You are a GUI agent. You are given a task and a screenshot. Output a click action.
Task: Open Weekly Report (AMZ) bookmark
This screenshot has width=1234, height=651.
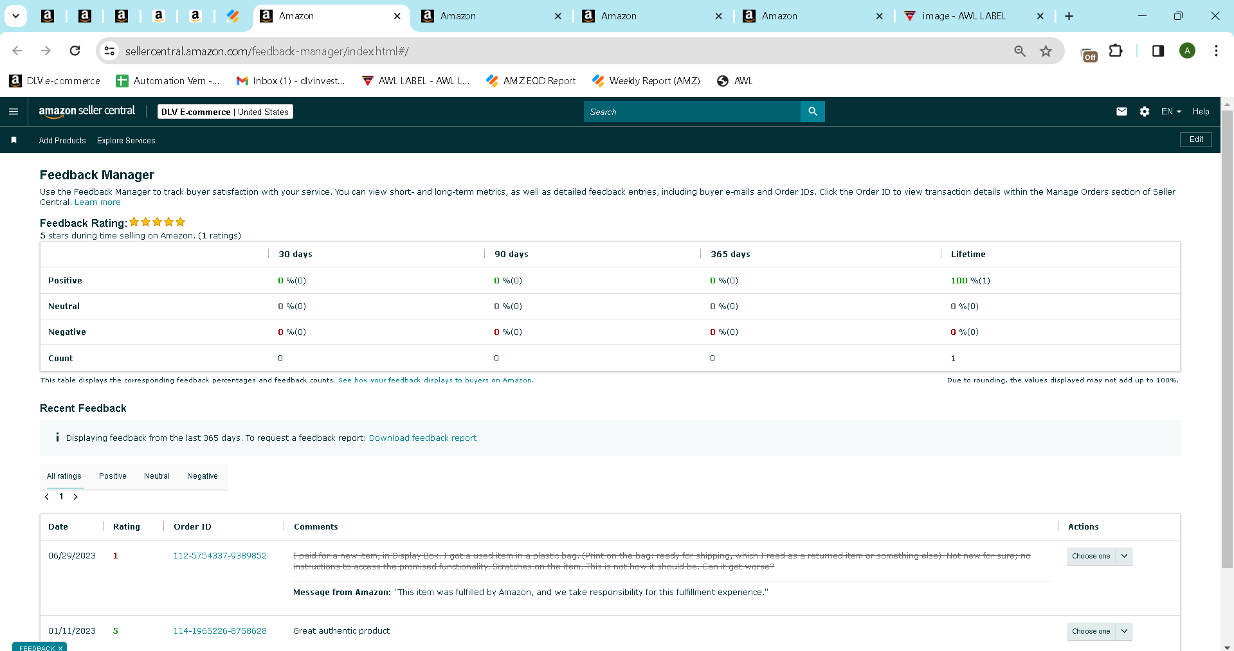tap(646, 81)
